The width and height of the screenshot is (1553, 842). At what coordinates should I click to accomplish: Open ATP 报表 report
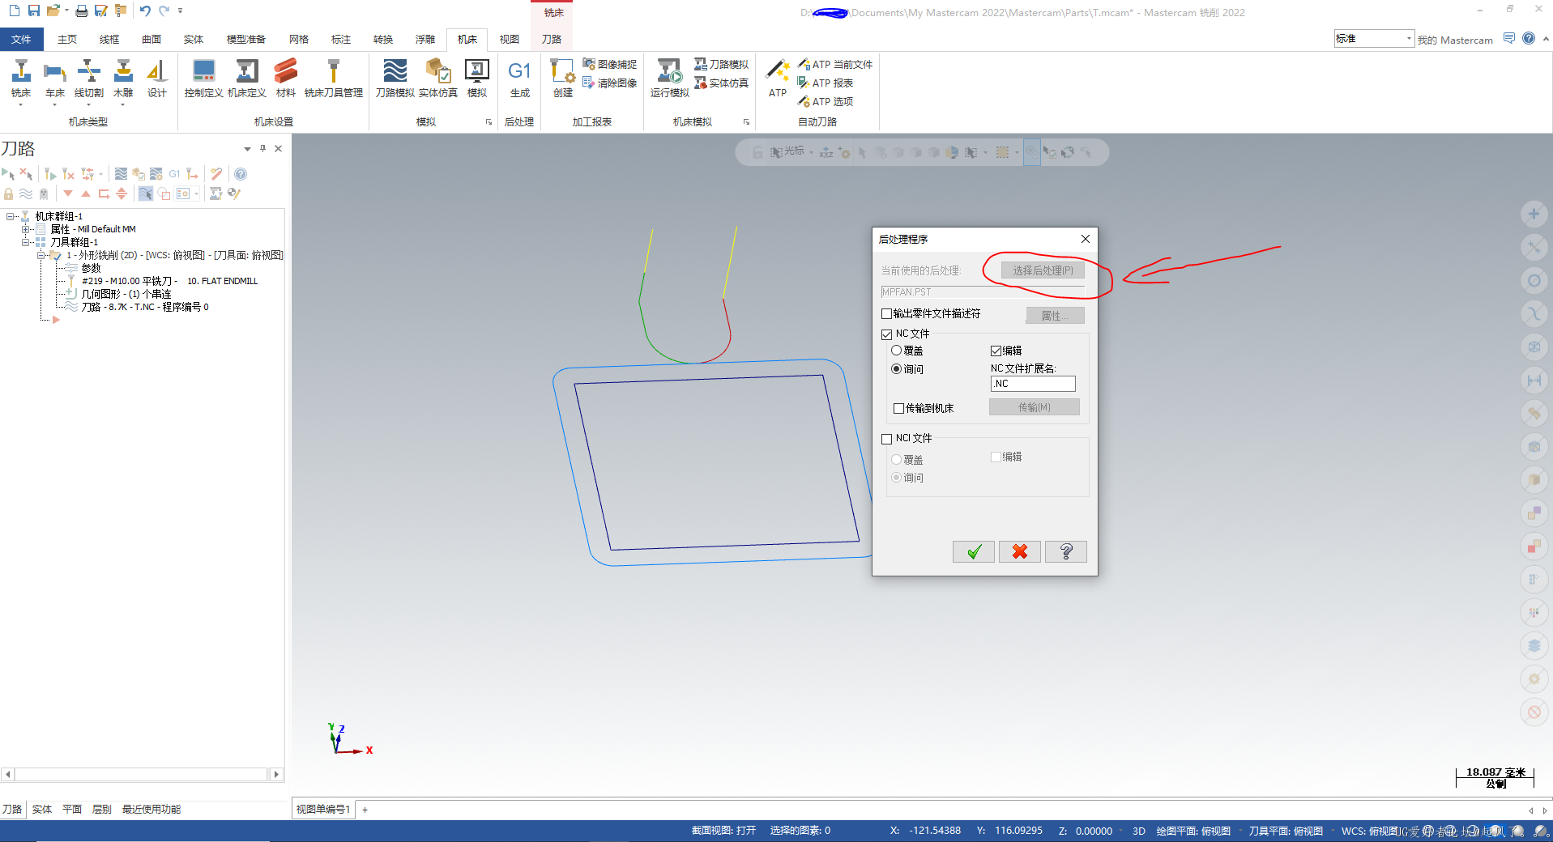coord(826,83)
